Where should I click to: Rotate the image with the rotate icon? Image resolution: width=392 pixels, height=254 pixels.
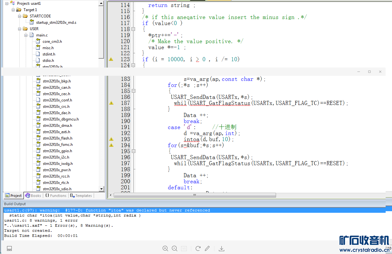tap(198, 249)
